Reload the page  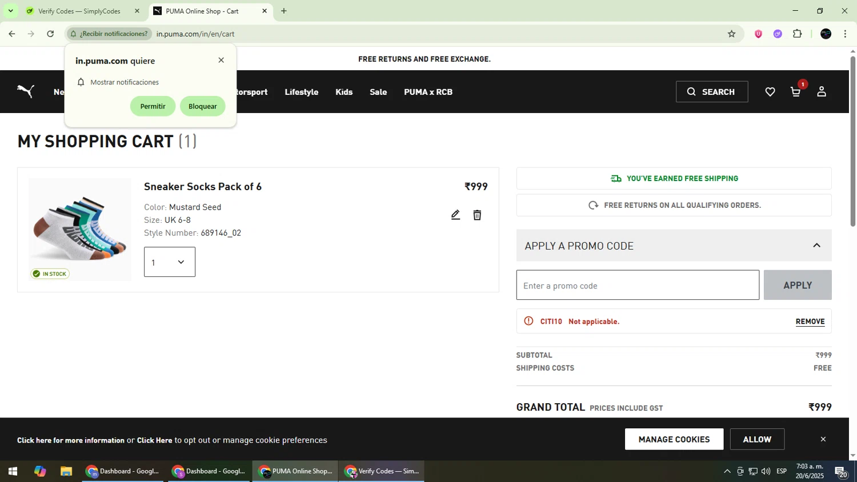(x=50, y=34)
